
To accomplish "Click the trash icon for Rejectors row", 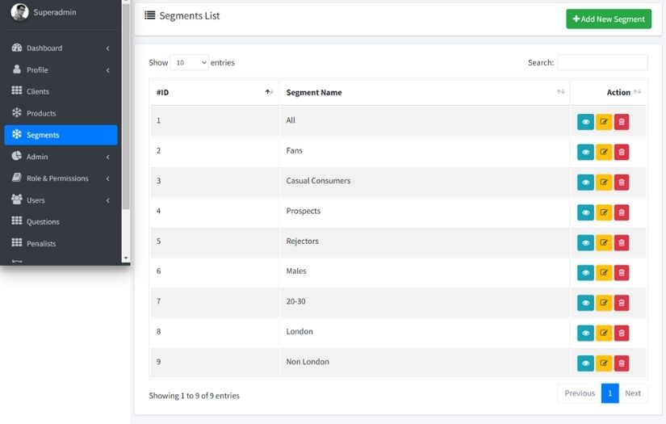I will (622, 242).
